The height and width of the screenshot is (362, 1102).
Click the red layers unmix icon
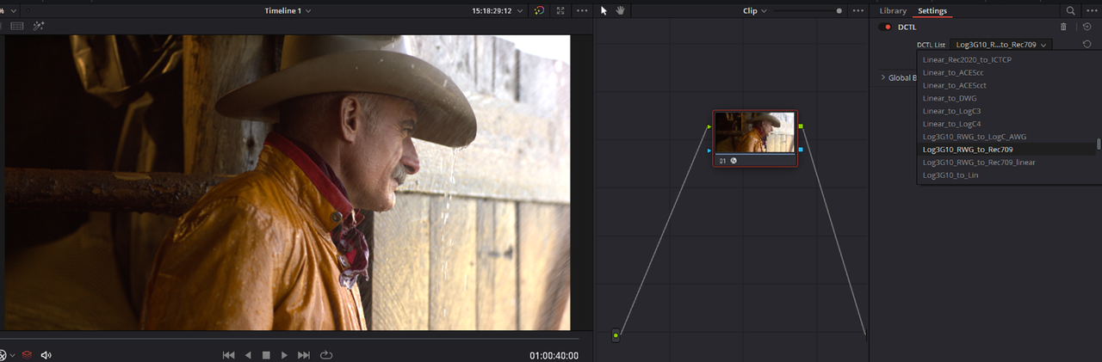click(x=27, y=354)
